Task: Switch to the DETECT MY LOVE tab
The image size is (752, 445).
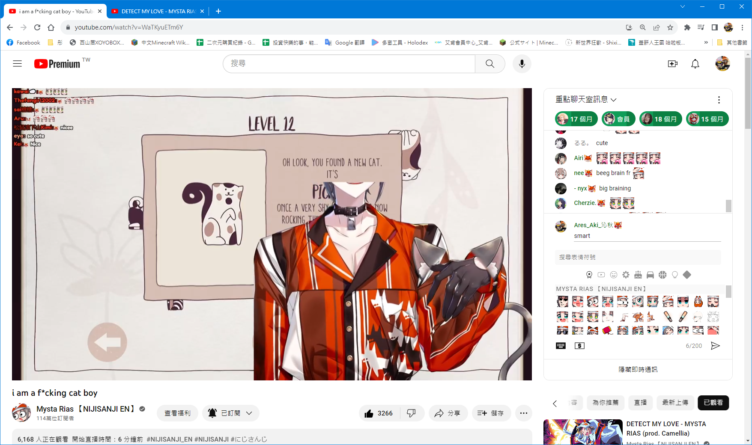Action: click(x=157, y=11)
